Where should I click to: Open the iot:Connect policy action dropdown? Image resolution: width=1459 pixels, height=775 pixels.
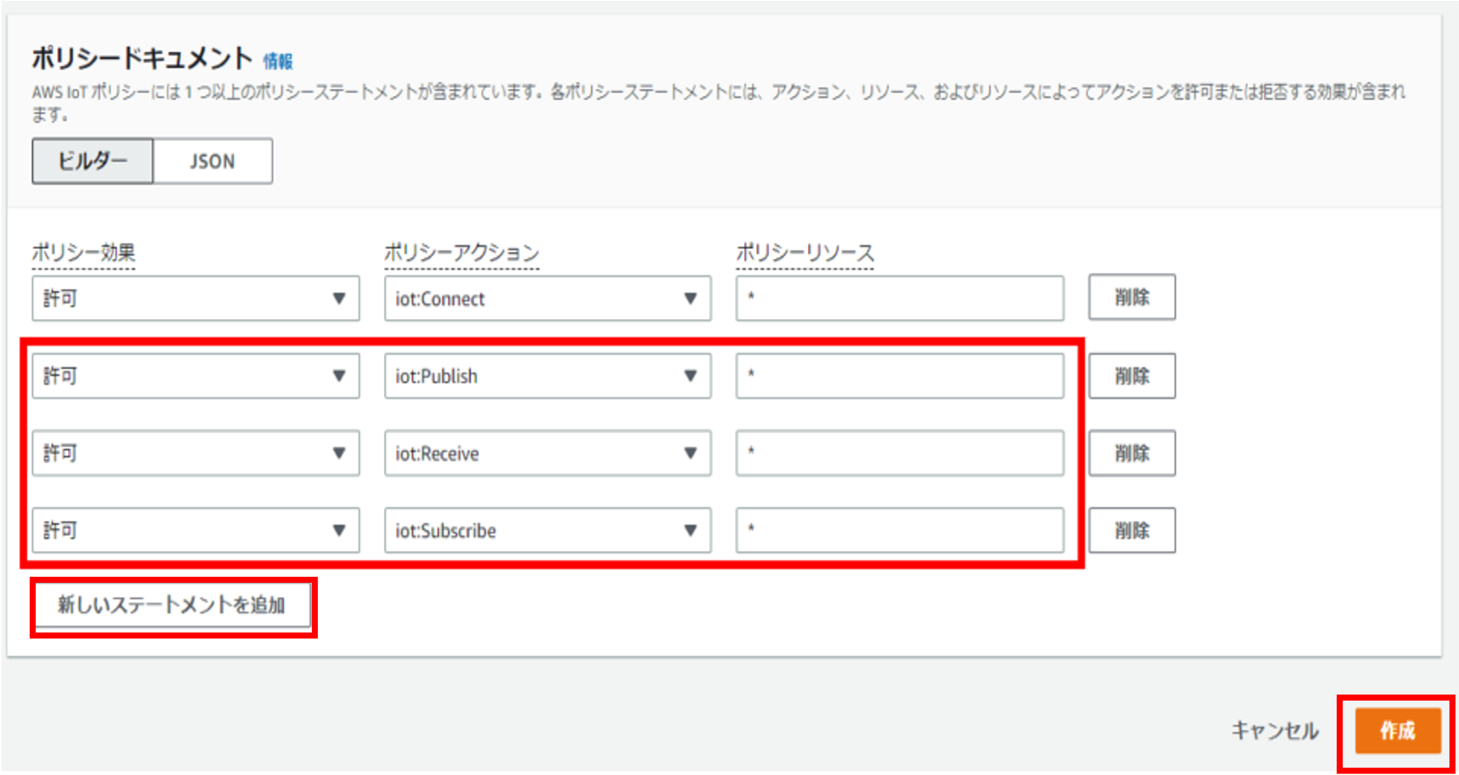pos(547,299)
